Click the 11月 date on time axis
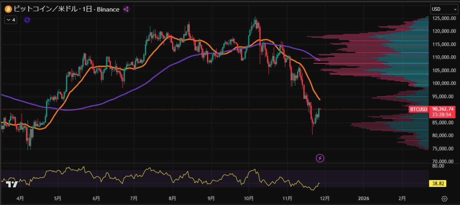The image size is (460, 205). pyautogui.click(x=287, y=198)
